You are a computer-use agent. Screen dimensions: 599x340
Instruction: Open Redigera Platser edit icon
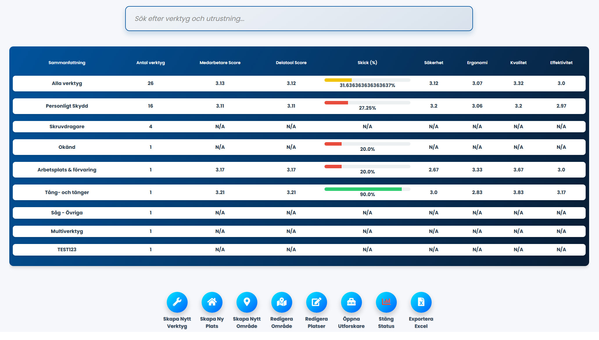pyautogui.click(x=316, y=302)
